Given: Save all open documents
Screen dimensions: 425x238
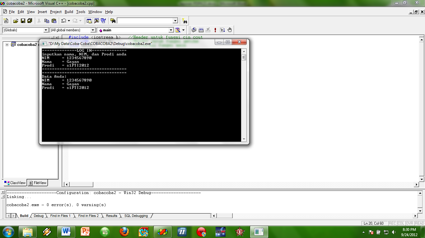Looking at the screenshot, I should coord(30,20).
